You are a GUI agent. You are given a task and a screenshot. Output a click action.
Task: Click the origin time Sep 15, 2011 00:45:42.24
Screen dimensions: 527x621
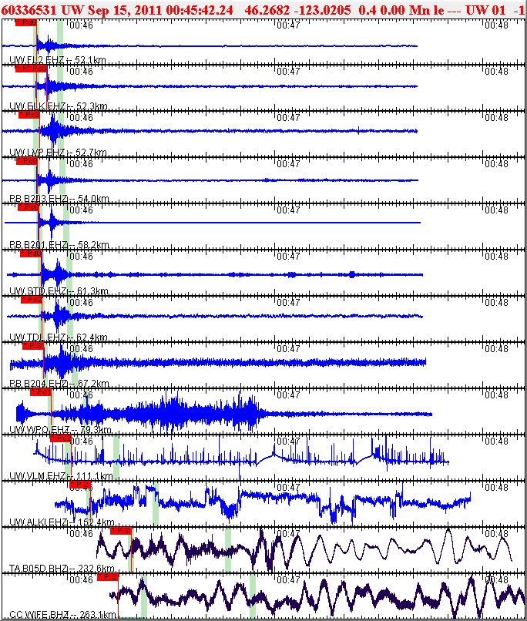click(x=160, y=10)
